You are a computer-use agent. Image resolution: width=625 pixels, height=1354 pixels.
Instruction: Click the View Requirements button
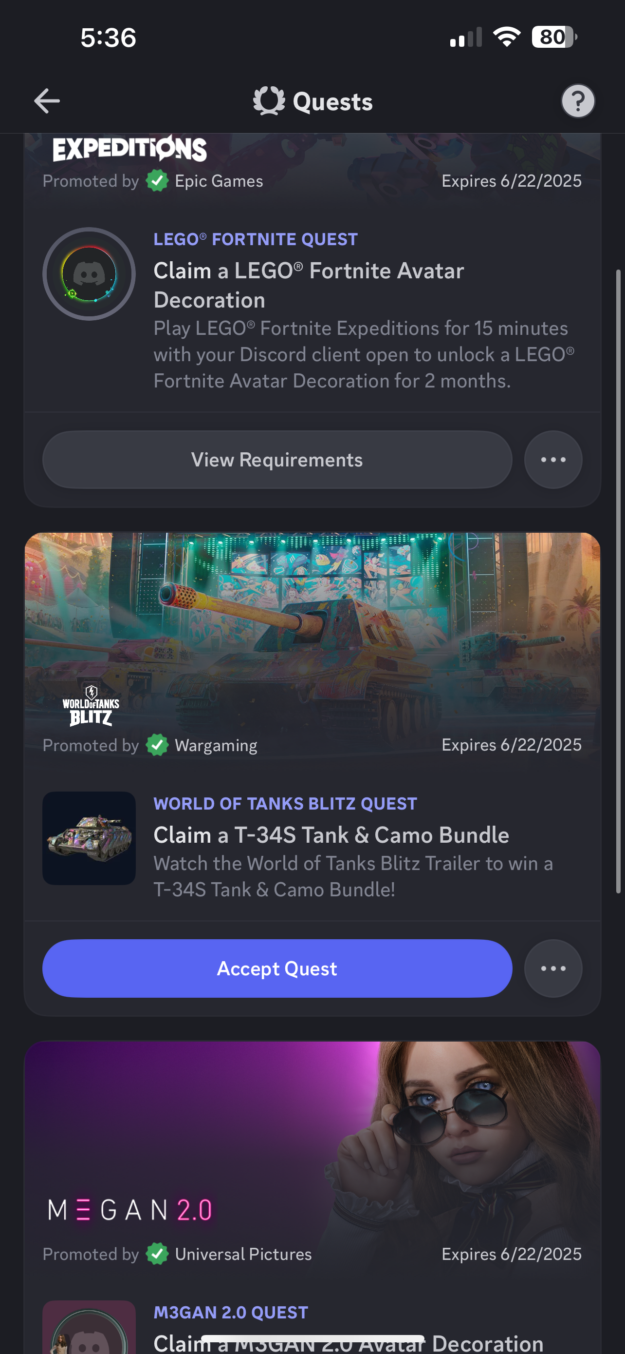click(277, 460)
